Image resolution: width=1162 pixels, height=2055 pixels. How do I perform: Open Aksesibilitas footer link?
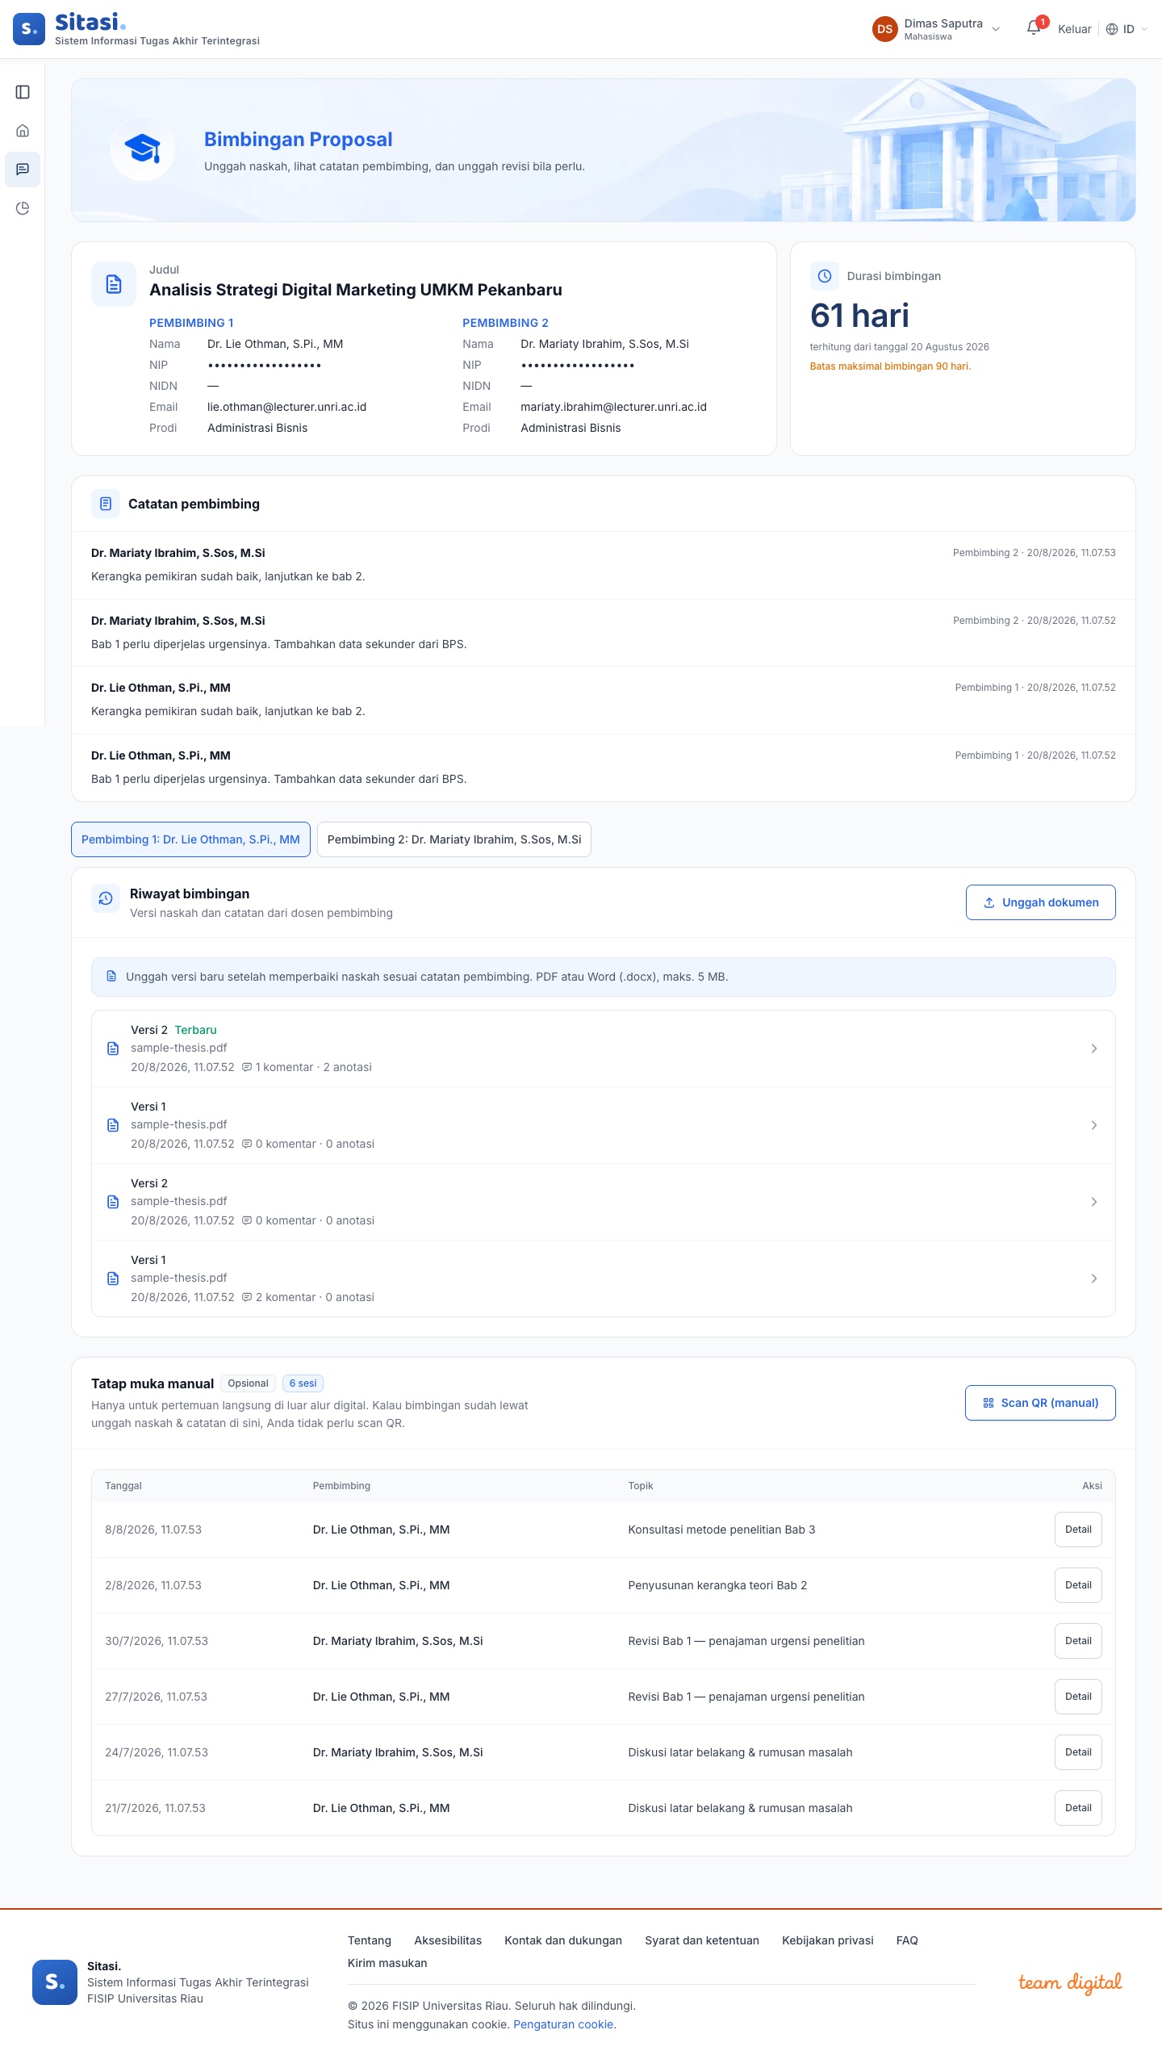click(x=448, y=1940)
